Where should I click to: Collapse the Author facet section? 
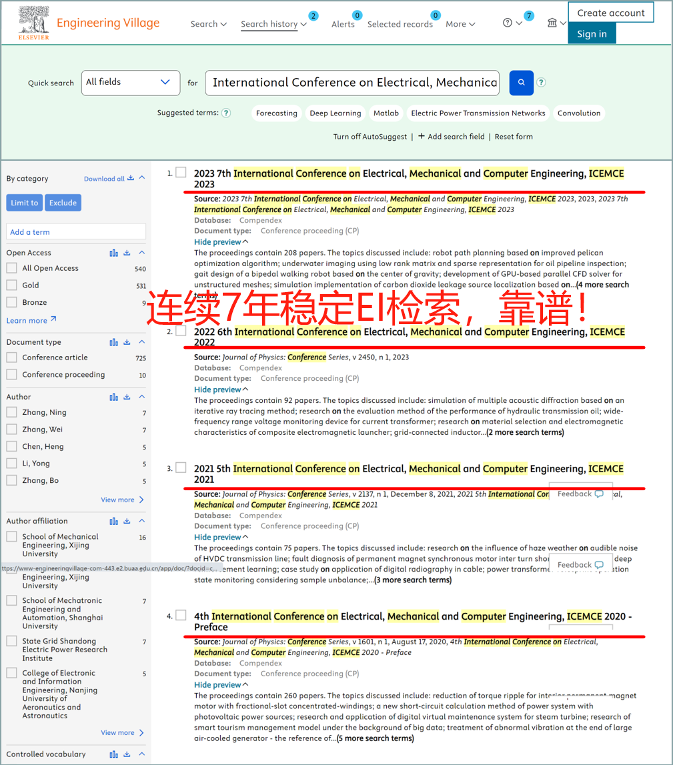pyautogui.click(x=142, y=396)
